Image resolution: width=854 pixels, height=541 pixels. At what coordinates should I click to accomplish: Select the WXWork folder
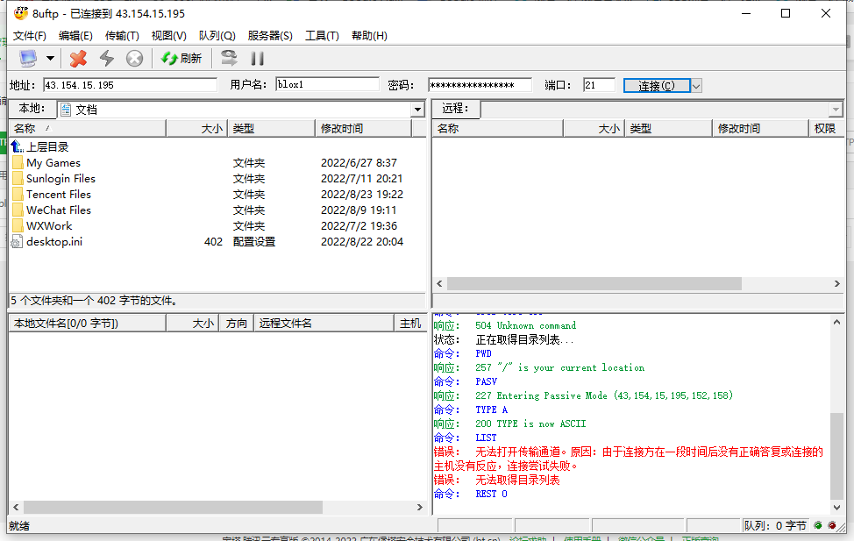pos(49,226)
